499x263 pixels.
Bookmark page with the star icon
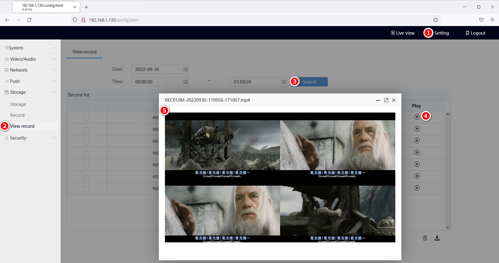point(435,20)
